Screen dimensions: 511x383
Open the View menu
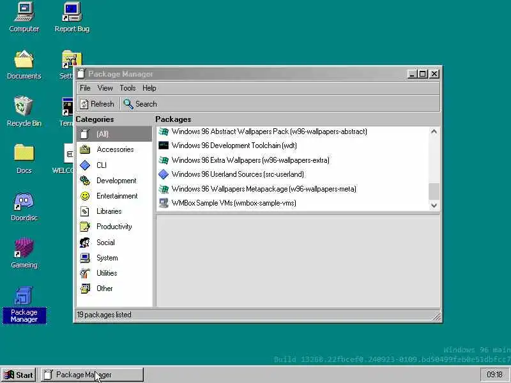coord(105,88)
